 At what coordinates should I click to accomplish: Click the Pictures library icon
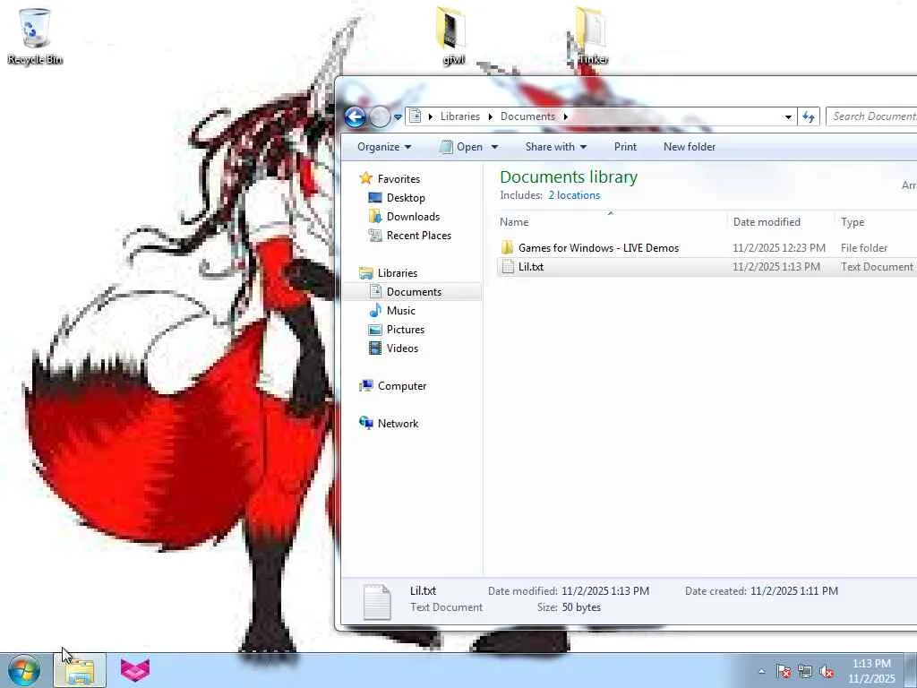(375, 330)
